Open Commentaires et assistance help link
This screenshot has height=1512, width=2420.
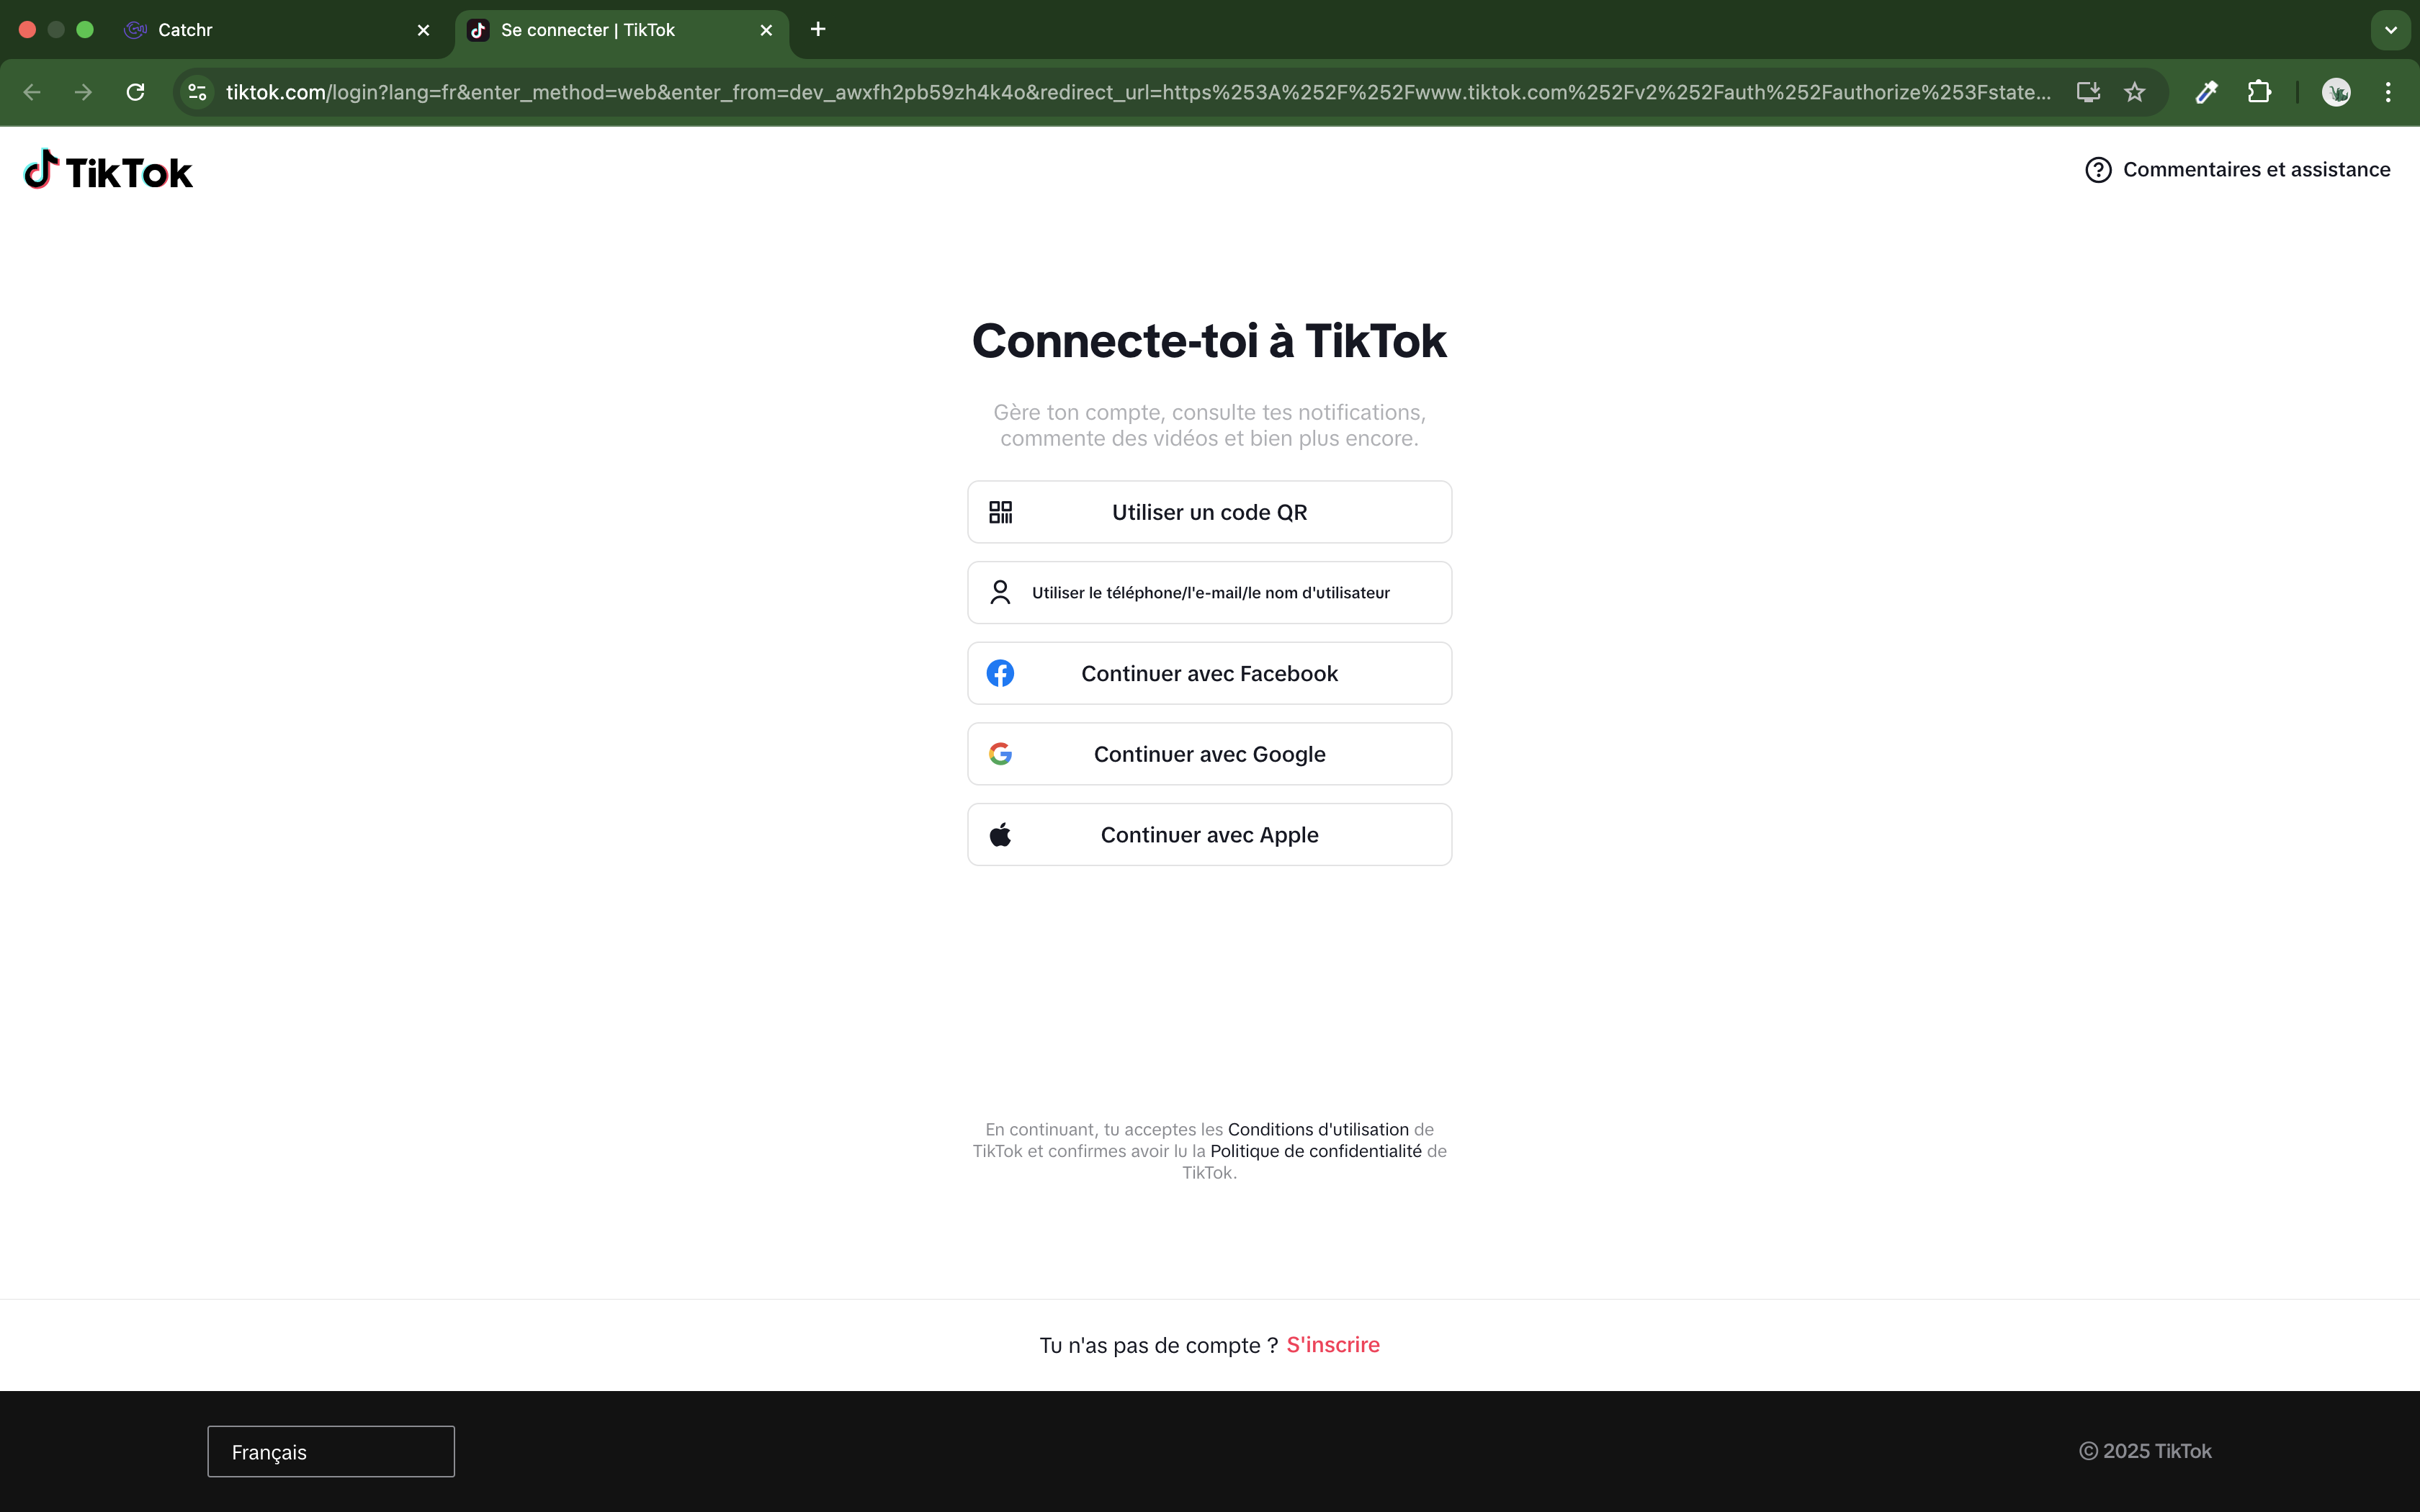coord(2237,170)
